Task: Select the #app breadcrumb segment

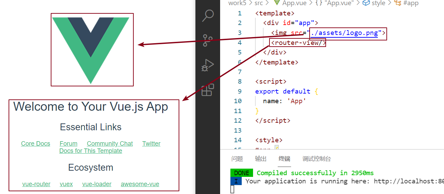Action: pyautogui.click(x=407, y=3)
